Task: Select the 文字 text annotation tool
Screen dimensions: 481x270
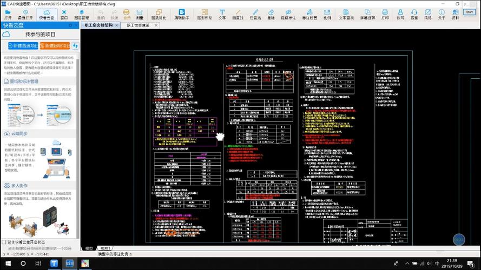Action: click(x=222, y=15)
